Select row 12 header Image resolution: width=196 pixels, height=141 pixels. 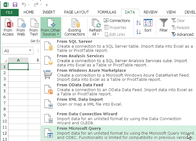(x=5, y=133)
